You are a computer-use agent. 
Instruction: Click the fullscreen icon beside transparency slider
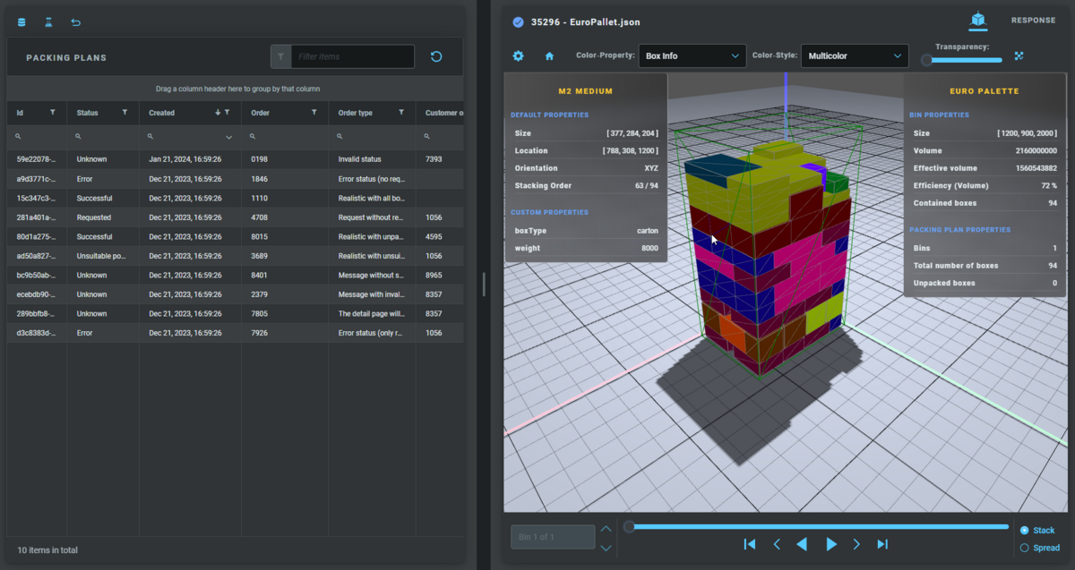(1019, 55)
